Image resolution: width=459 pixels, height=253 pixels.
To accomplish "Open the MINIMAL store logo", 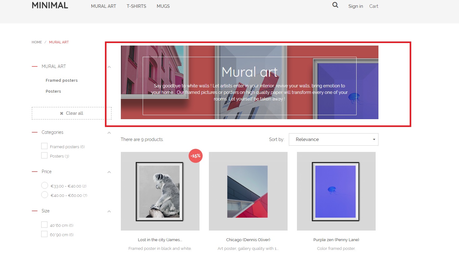I will coord(50,5).
